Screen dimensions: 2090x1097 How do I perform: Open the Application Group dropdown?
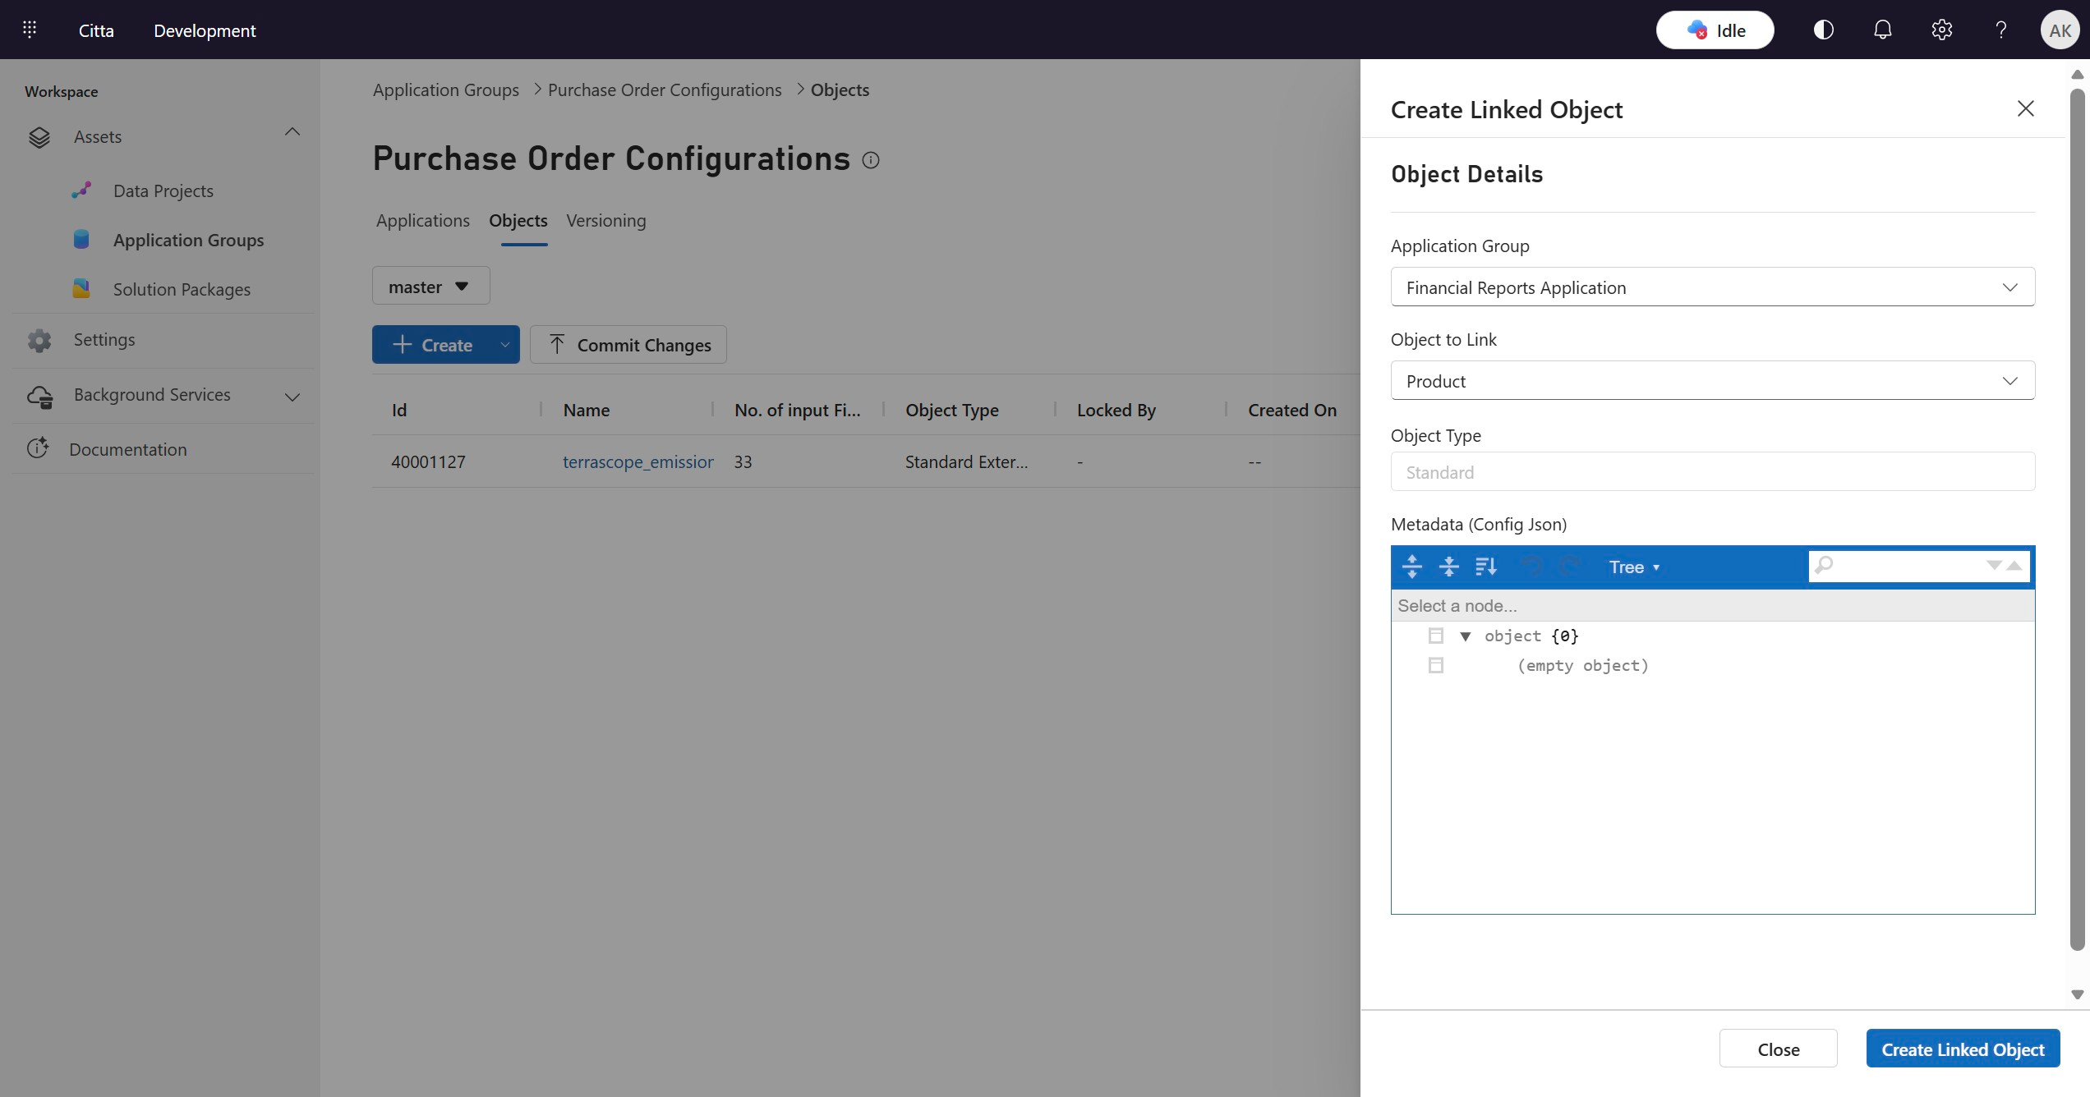click(x=1712, y=287)
